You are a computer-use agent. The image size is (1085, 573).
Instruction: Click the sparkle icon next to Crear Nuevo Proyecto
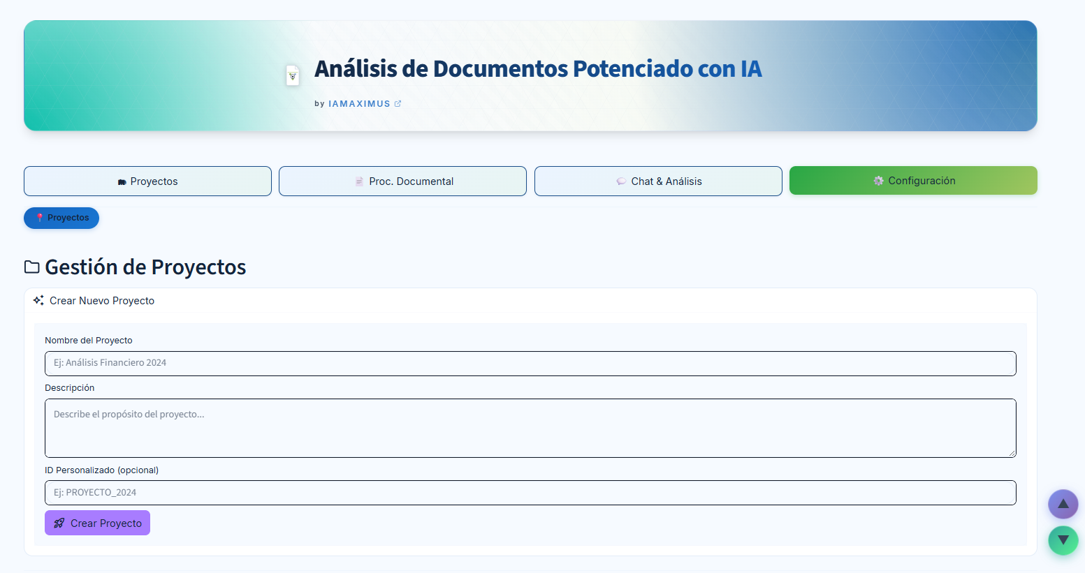point(38,300)
